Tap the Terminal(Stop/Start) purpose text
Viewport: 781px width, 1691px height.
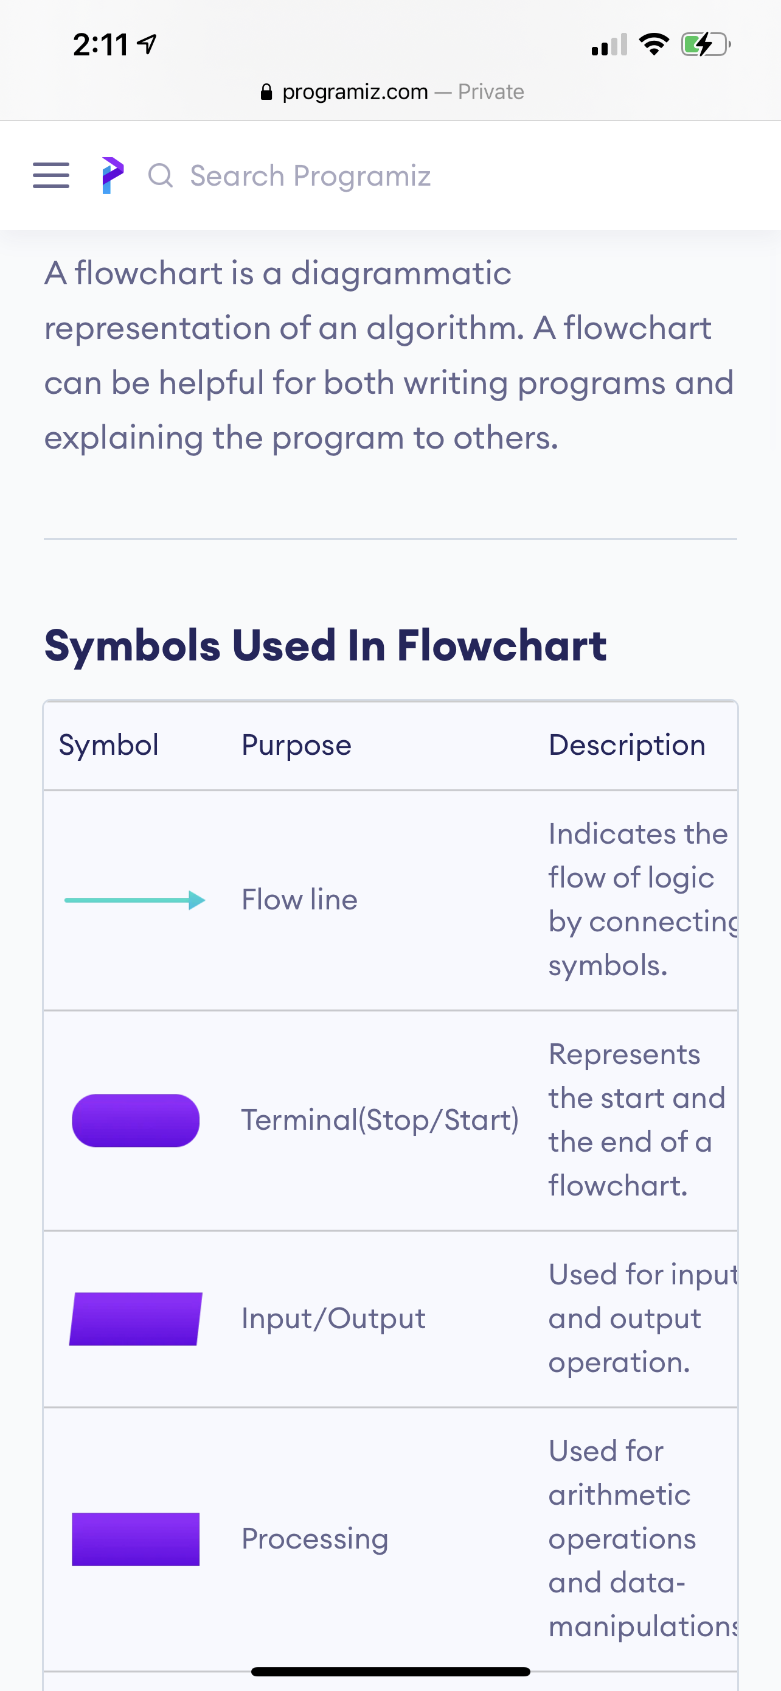[x=380, y=1120]
